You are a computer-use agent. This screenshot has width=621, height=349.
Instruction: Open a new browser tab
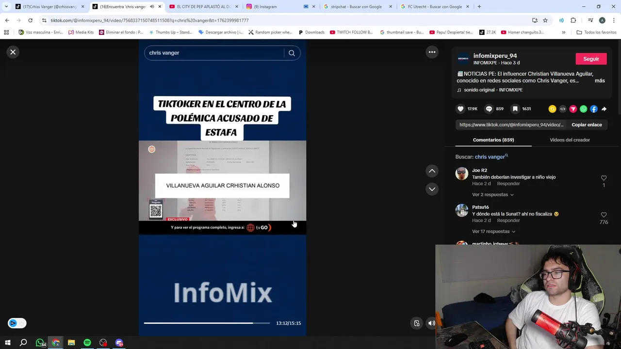point(479,7)
